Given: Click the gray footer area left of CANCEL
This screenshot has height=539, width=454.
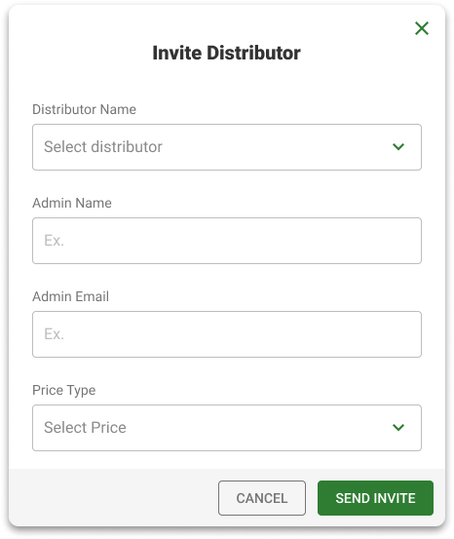Looking at the screenshot, I should click(113, 497).
